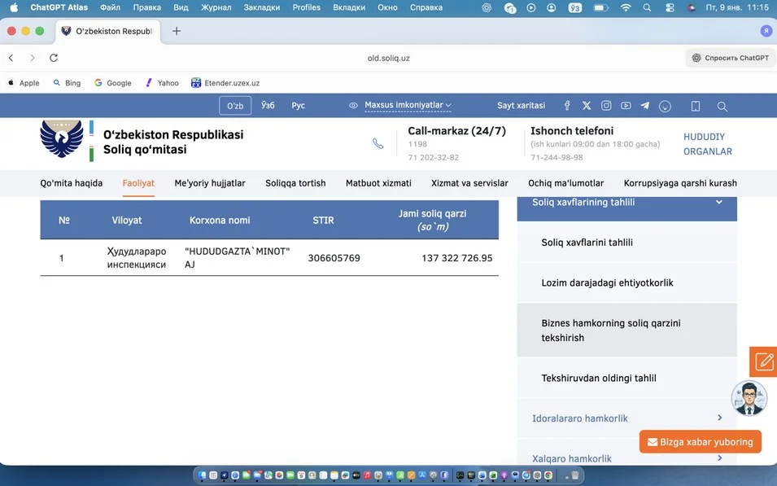Open the Xizmat va servislar menu
The image size is (777, 486).
tap(469, 183)
